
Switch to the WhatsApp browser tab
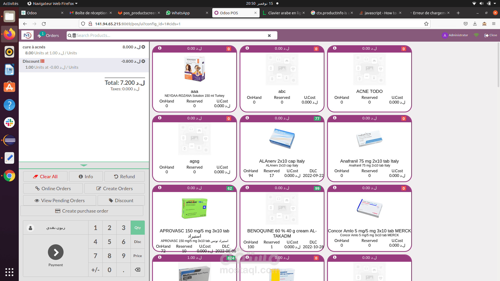(x=187, y=13)
